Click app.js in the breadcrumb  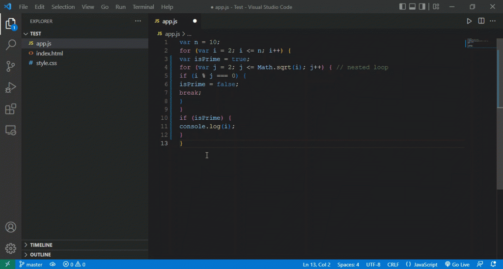tap(172, 34)
